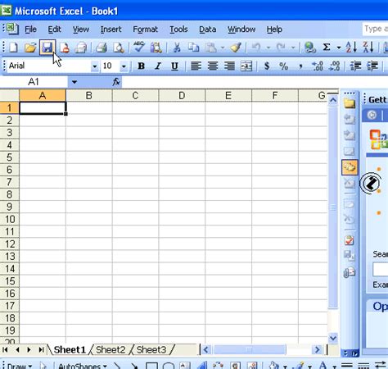The height and width of the screenshot is (369, 388).
Task: Open the Insert menu
Action: [x=111, y=30]
